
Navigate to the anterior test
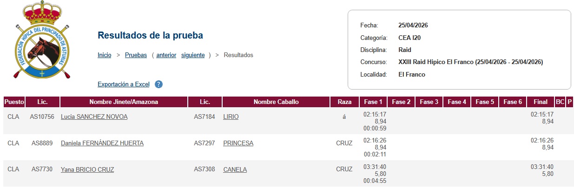tap(166, 55)
